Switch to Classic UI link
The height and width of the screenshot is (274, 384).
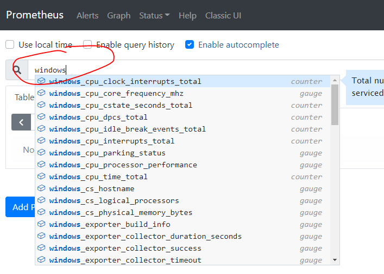click(x=223, y=15)
